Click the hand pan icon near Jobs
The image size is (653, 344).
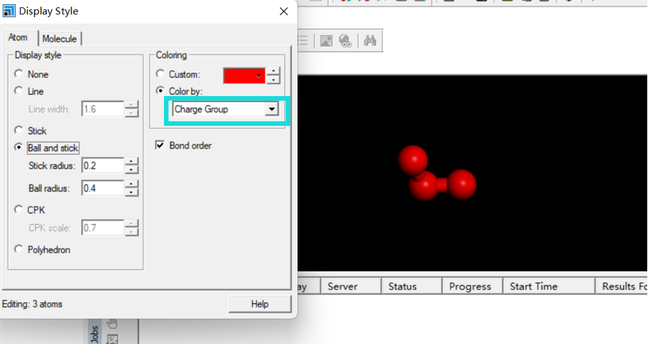[111, 323]
